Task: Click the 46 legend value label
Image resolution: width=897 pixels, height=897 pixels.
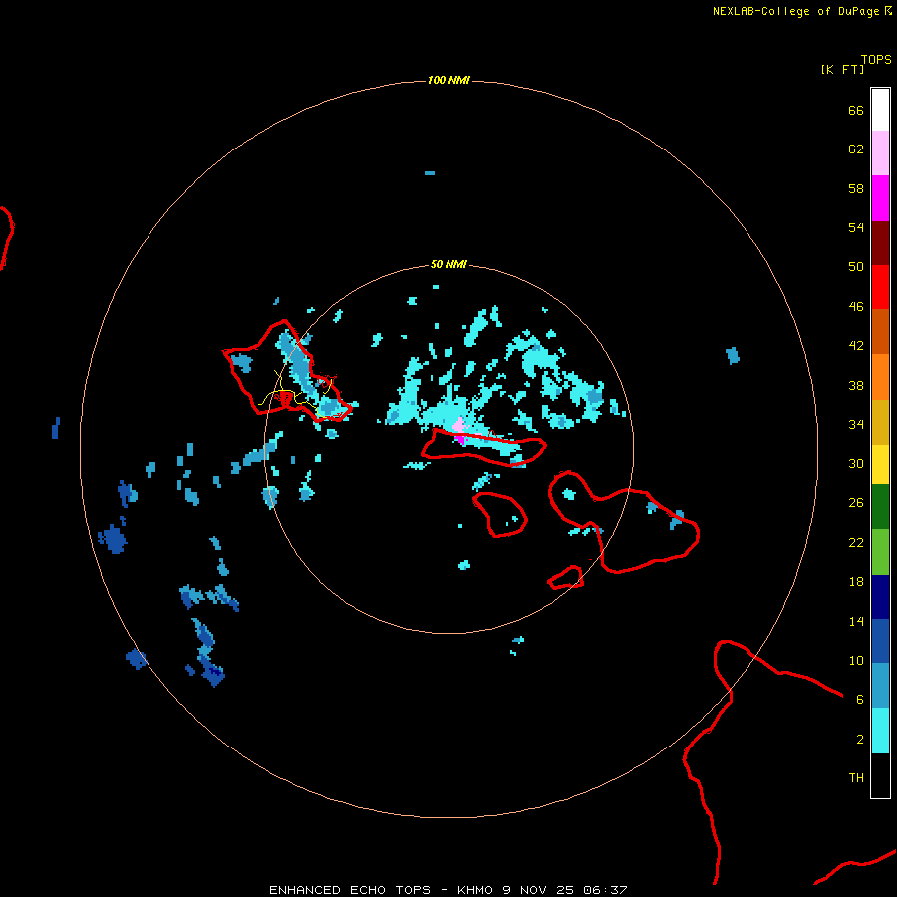Action: tap(856, 307)
